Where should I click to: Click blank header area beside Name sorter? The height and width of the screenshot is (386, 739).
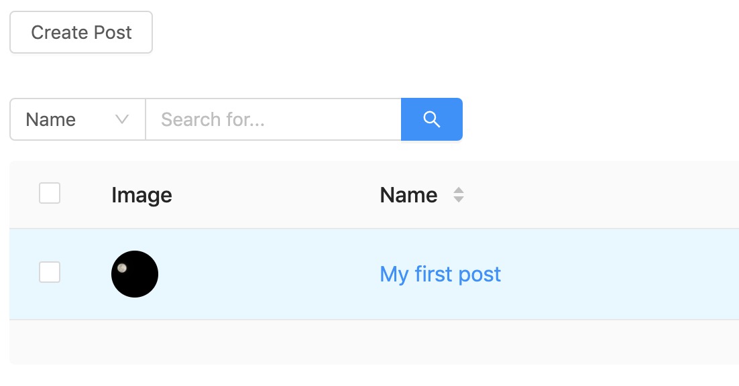point(599,195)
